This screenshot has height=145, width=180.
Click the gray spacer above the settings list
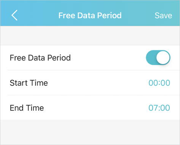coord(90,36)
